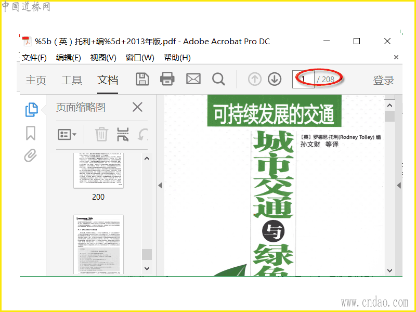
Task: Click the rotate page counterclockwise icon
Action: click(142, 135)
